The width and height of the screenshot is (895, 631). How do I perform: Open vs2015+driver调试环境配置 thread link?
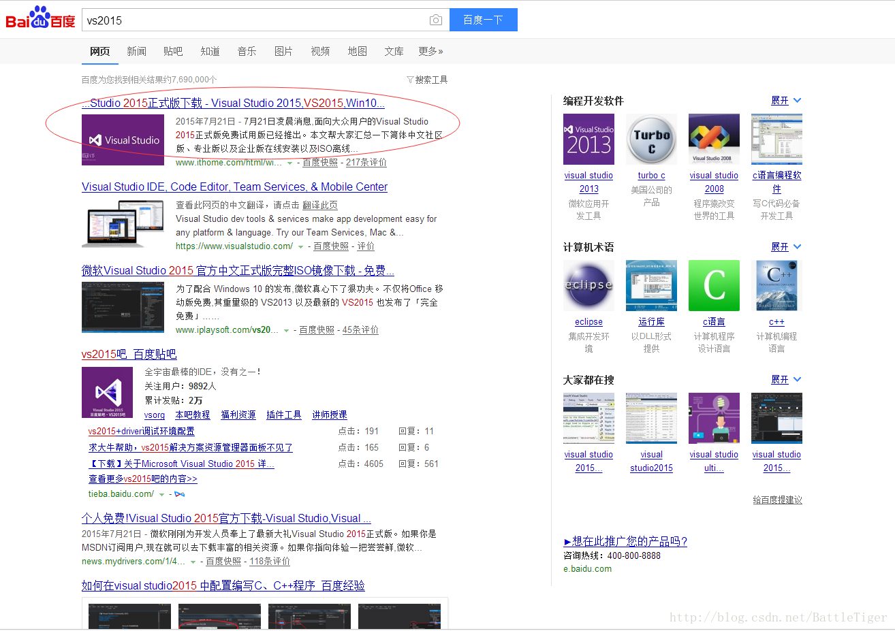(x=142, y=432)
